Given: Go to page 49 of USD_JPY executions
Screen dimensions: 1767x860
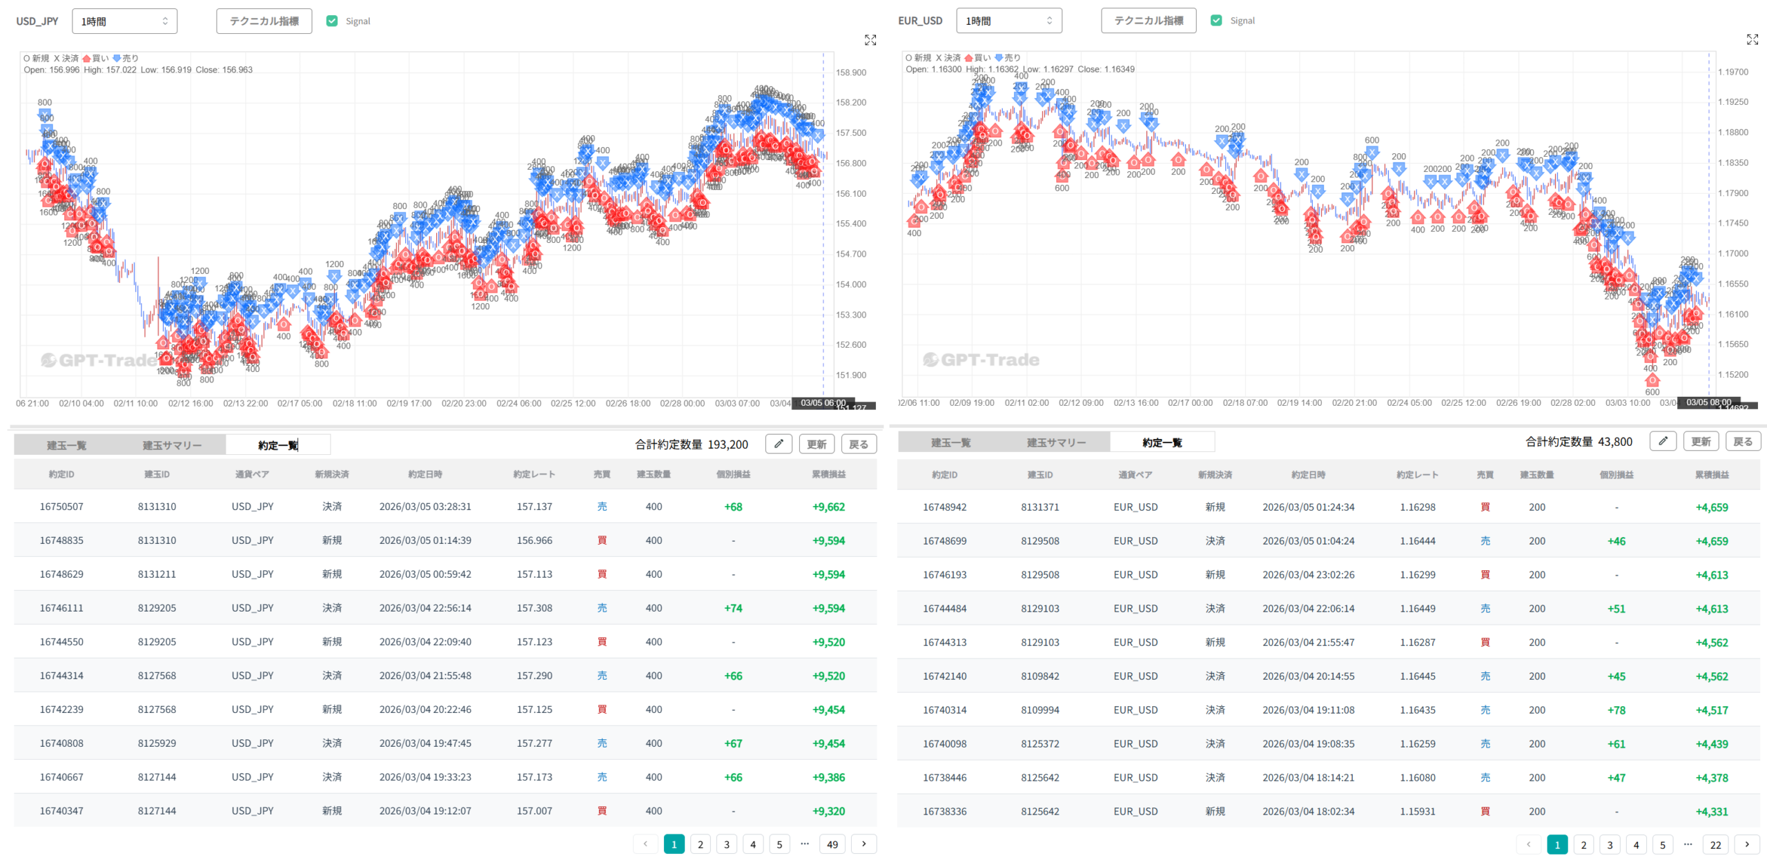Looking at the screenshot, I should coord(832,843).
